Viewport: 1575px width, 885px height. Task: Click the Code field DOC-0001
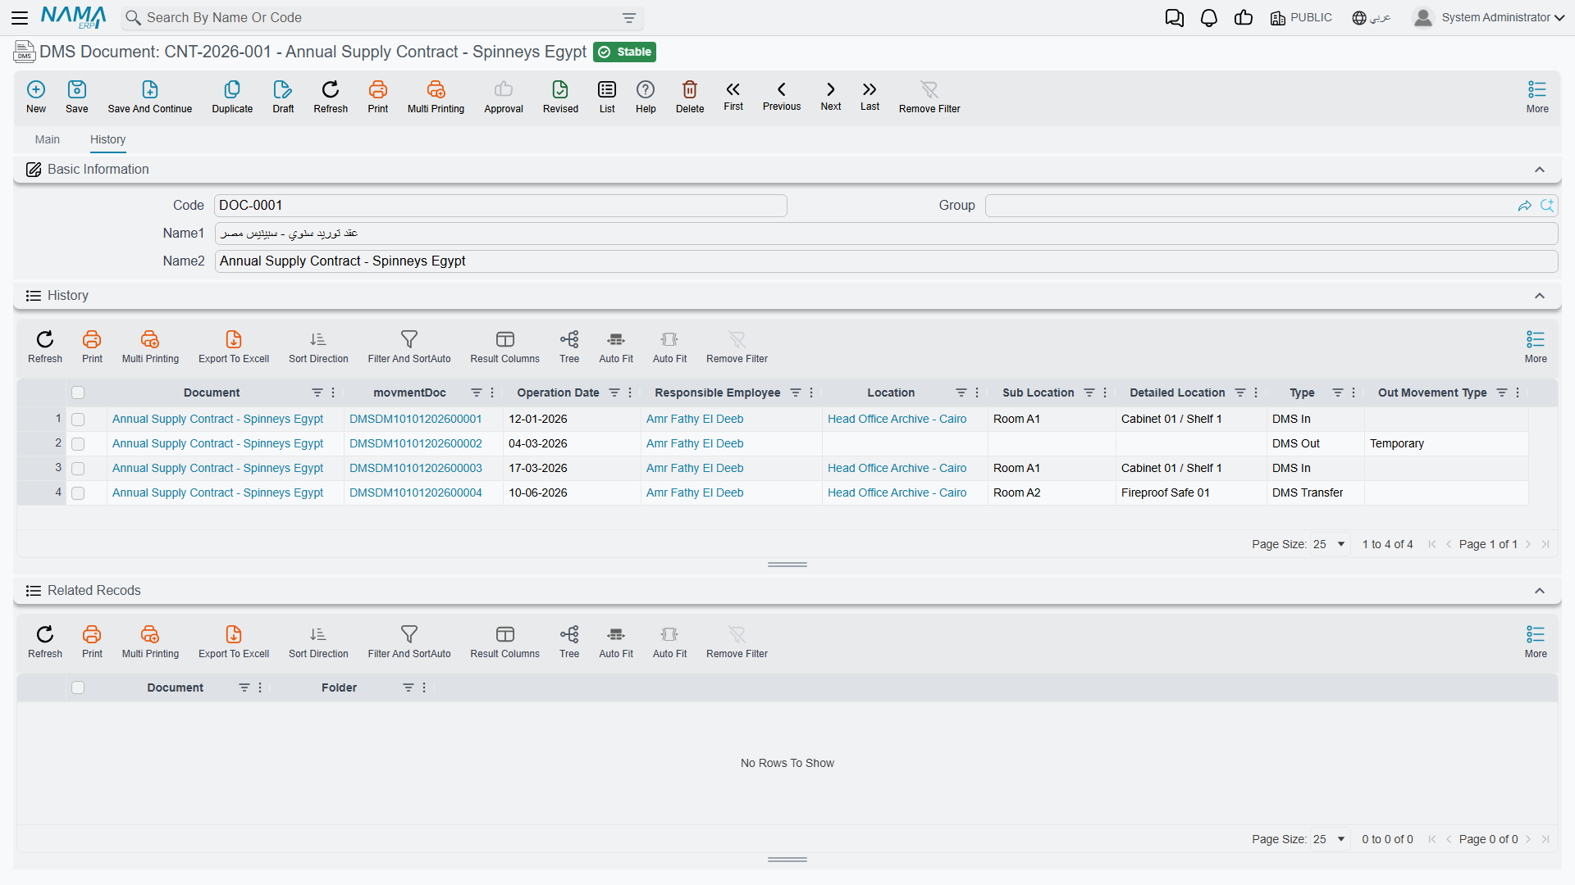[x=500, y=206]
